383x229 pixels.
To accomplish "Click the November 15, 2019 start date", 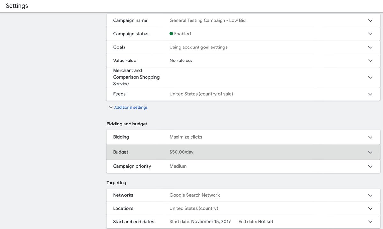I will pyautogui.click(x=211, y=222).
